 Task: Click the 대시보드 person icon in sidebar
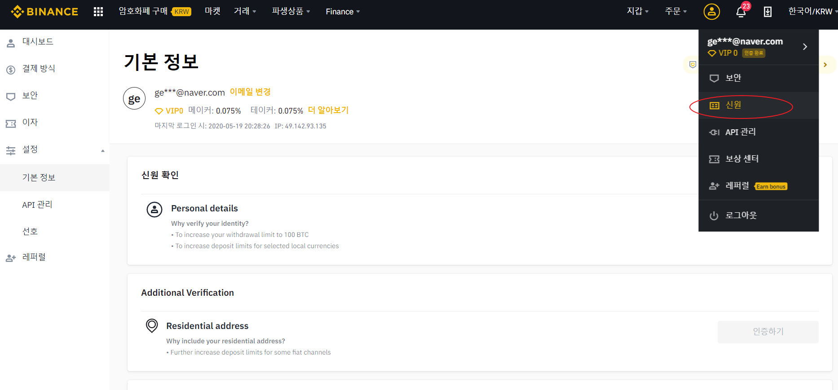11,43
